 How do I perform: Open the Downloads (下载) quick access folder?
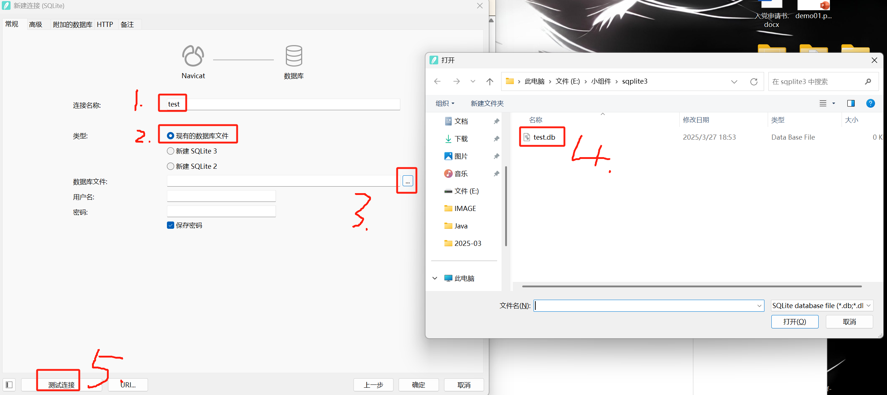click(x=461, y=139)
